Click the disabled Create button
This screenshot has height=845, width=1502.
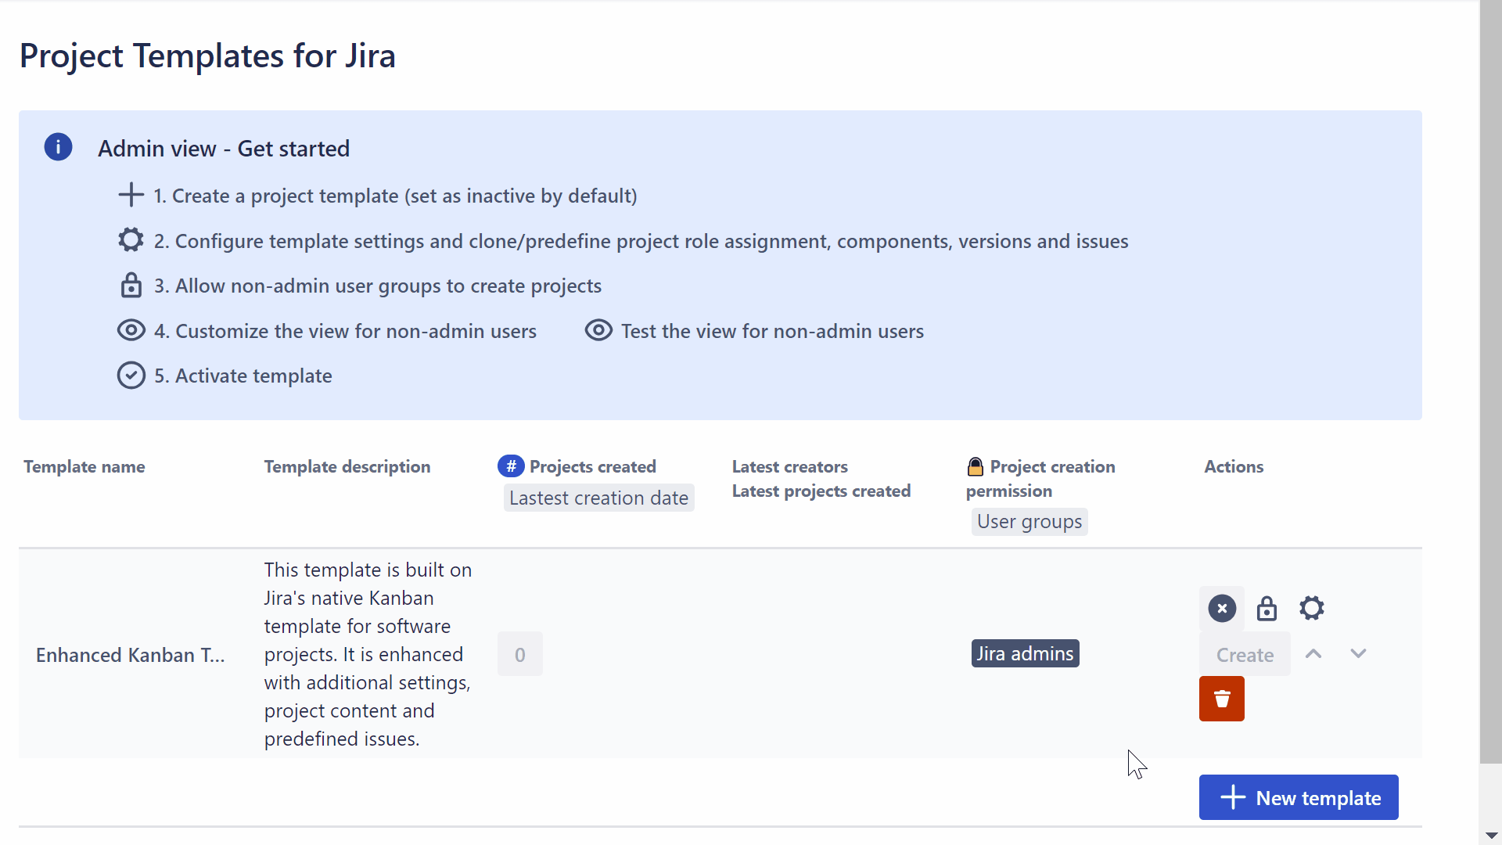[x=1244, y=653]
